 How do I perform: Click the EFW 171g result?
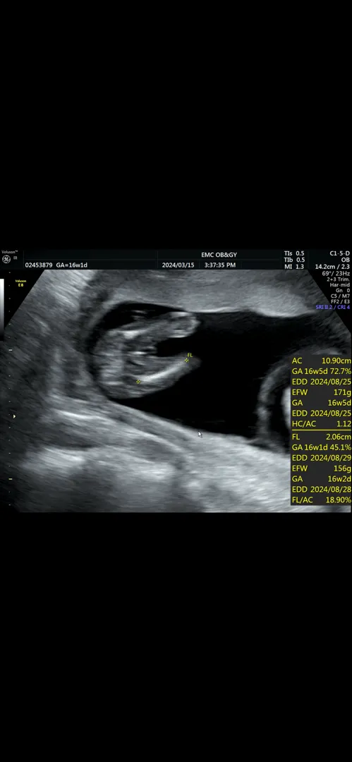pos(321,392)
